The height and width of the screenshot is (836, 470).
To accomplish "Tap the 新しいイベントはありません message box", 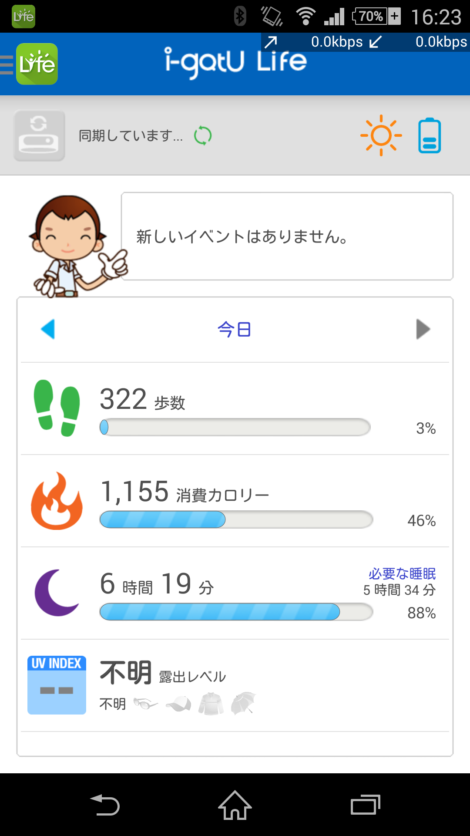I will (x=287, y=236).
